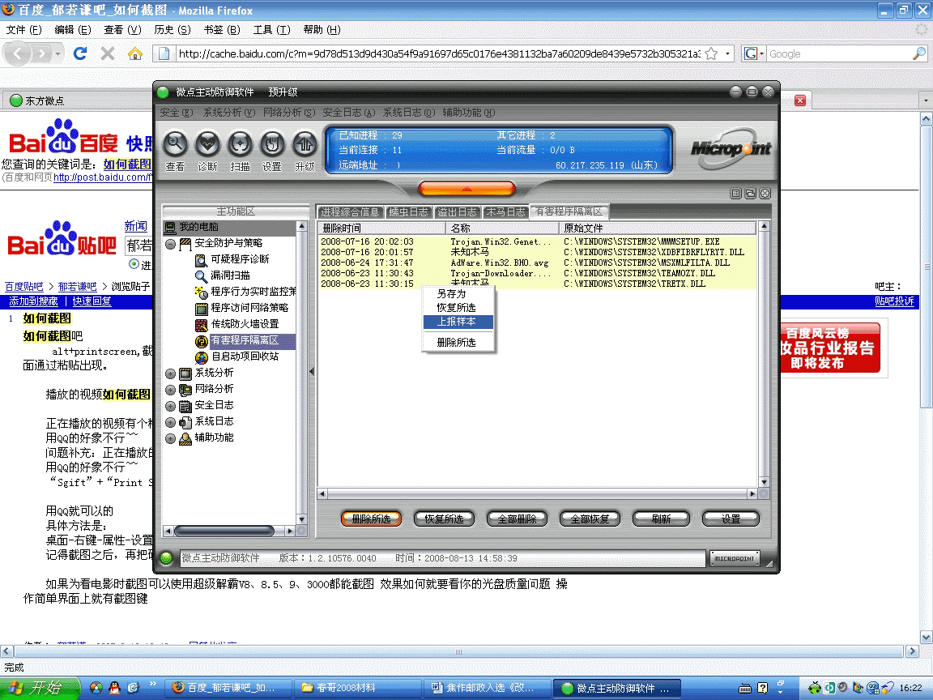Click the 全部删除 button

pyautogui.click(x=517, y=519)
